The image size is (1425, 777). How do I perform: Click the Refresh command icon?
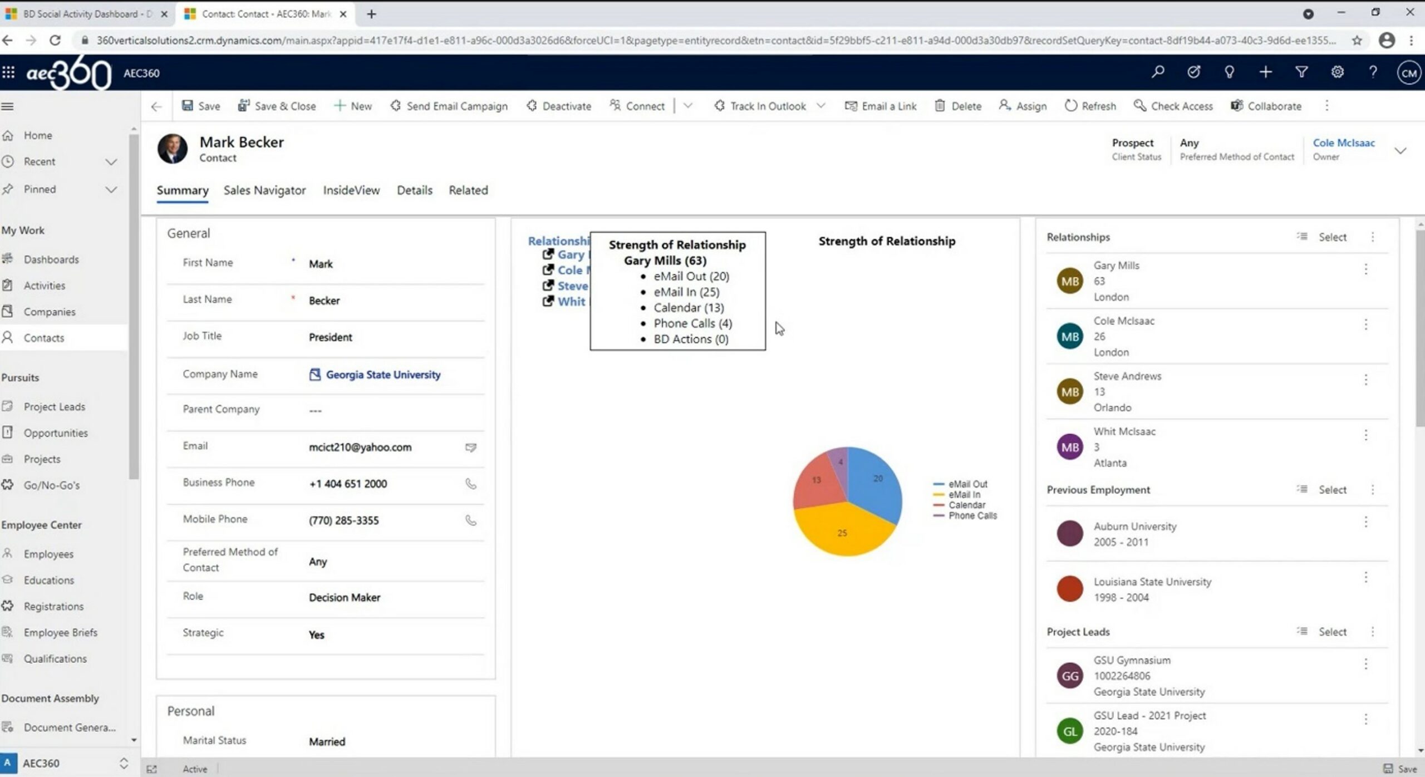click(1070, 106)
